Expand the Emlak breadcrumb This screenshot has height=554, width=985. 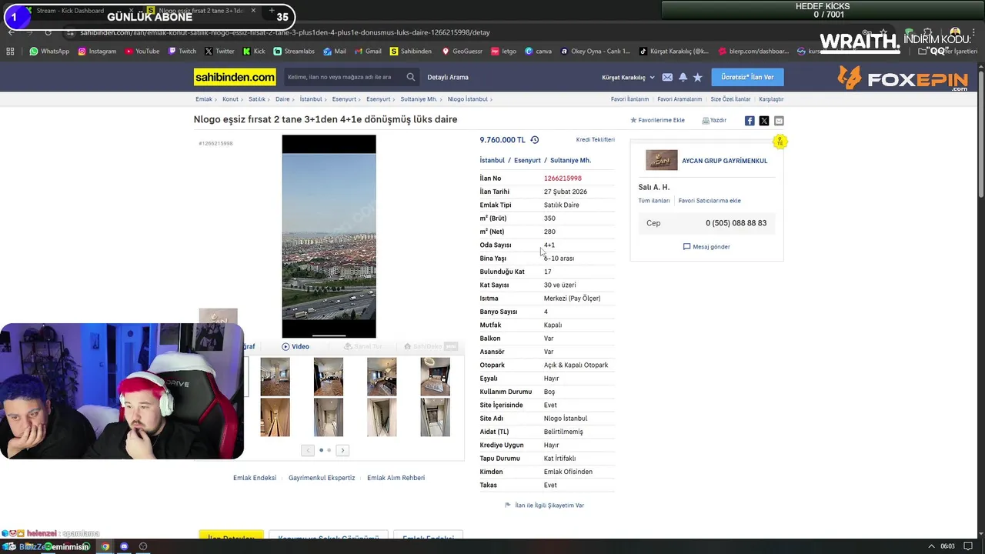point(206,99)
